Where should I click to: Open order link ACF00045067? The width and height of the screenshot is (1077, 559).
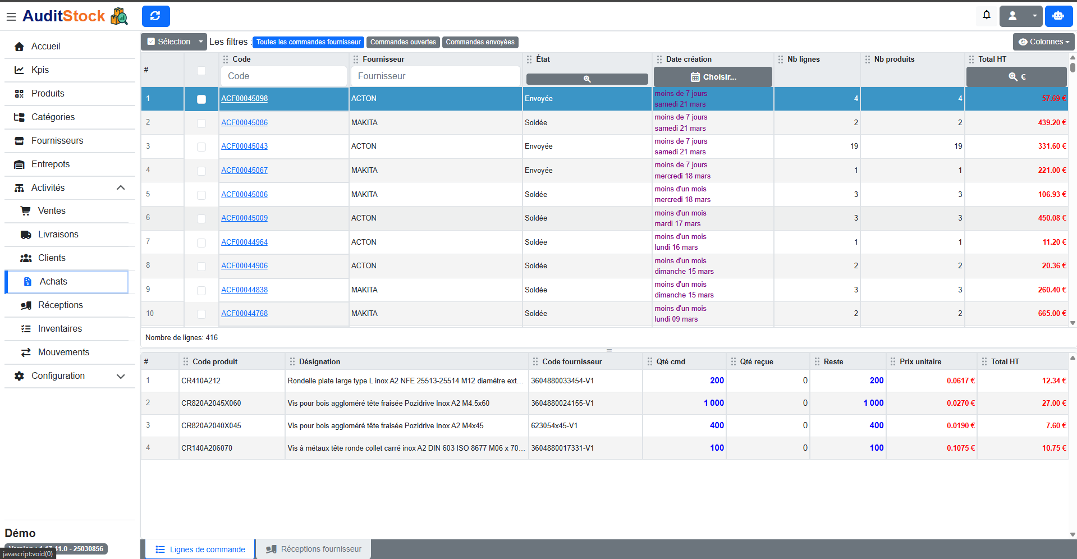[x=244, y=170]
